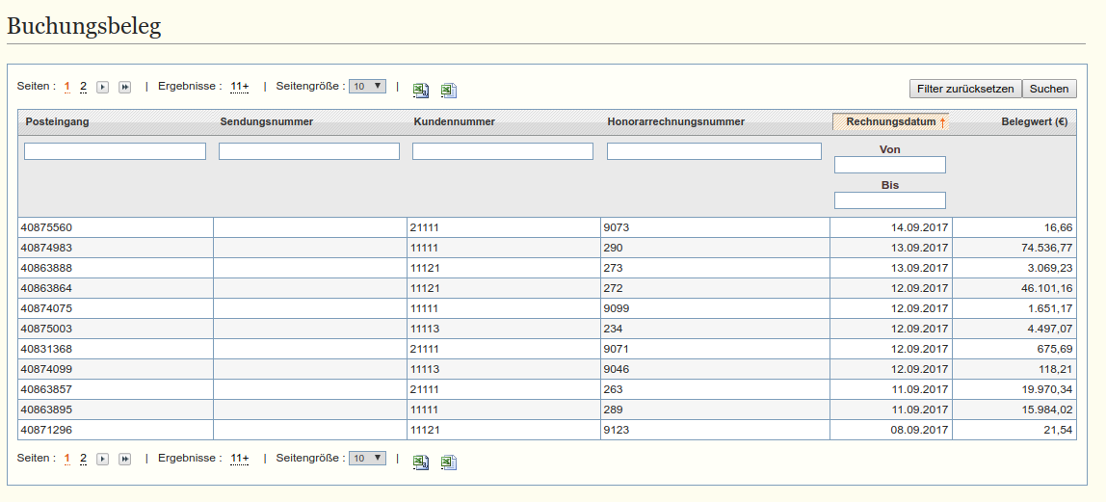This screenshot has width=1106, height=502.
Task: Click top Ergebnisse count 11+
Action: point(240,87)
